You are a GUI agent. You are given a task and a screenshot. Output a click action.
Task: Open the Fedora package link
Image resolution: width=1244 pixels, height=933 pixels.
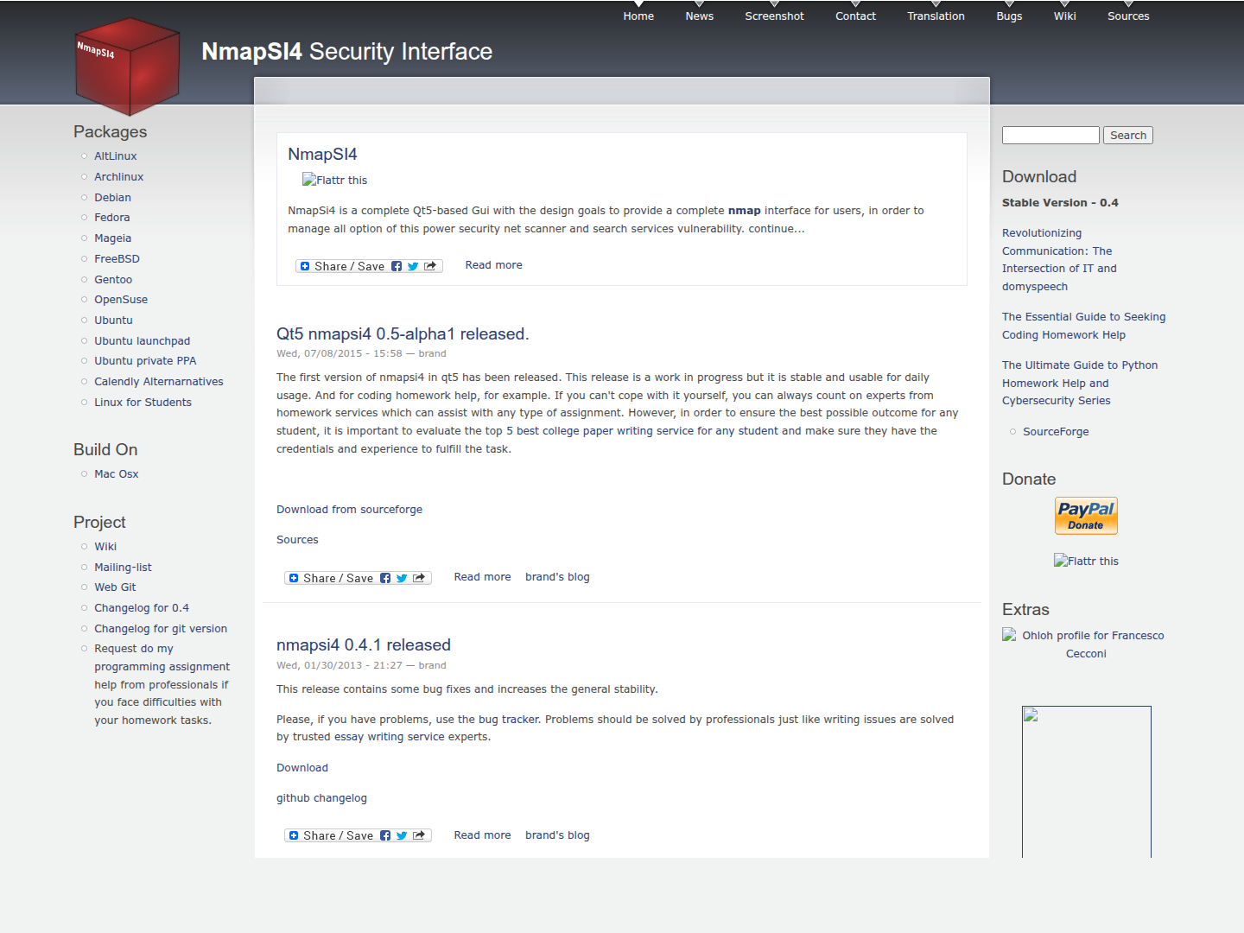tap(112, 218)
